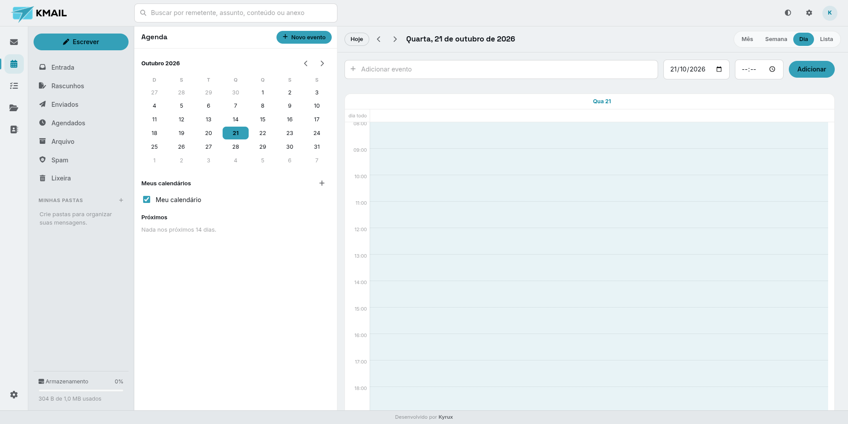
Task: Add a new folder under Minhas Pastas
Action: 121,200
